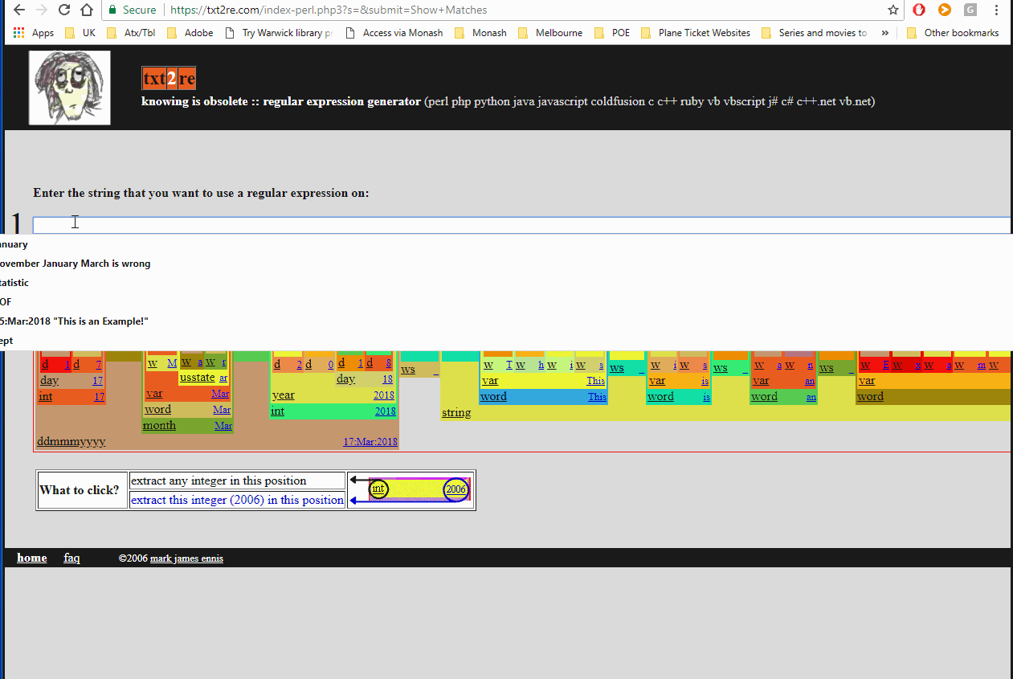Open the Apps grid on the bookmarks bar
This screenshot has height=679, width=1013.
[18, 32]
